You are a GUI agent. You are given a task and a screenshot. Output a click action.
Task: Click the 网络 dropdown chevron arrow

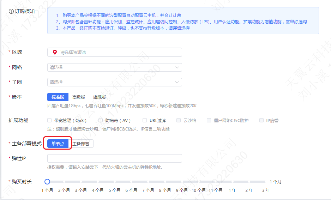point(177,67)
